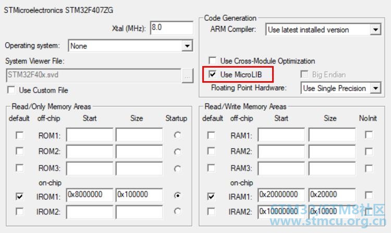Check the IROM2 default checkbox
Screen dimensions: 391x233
coord(20,212)
